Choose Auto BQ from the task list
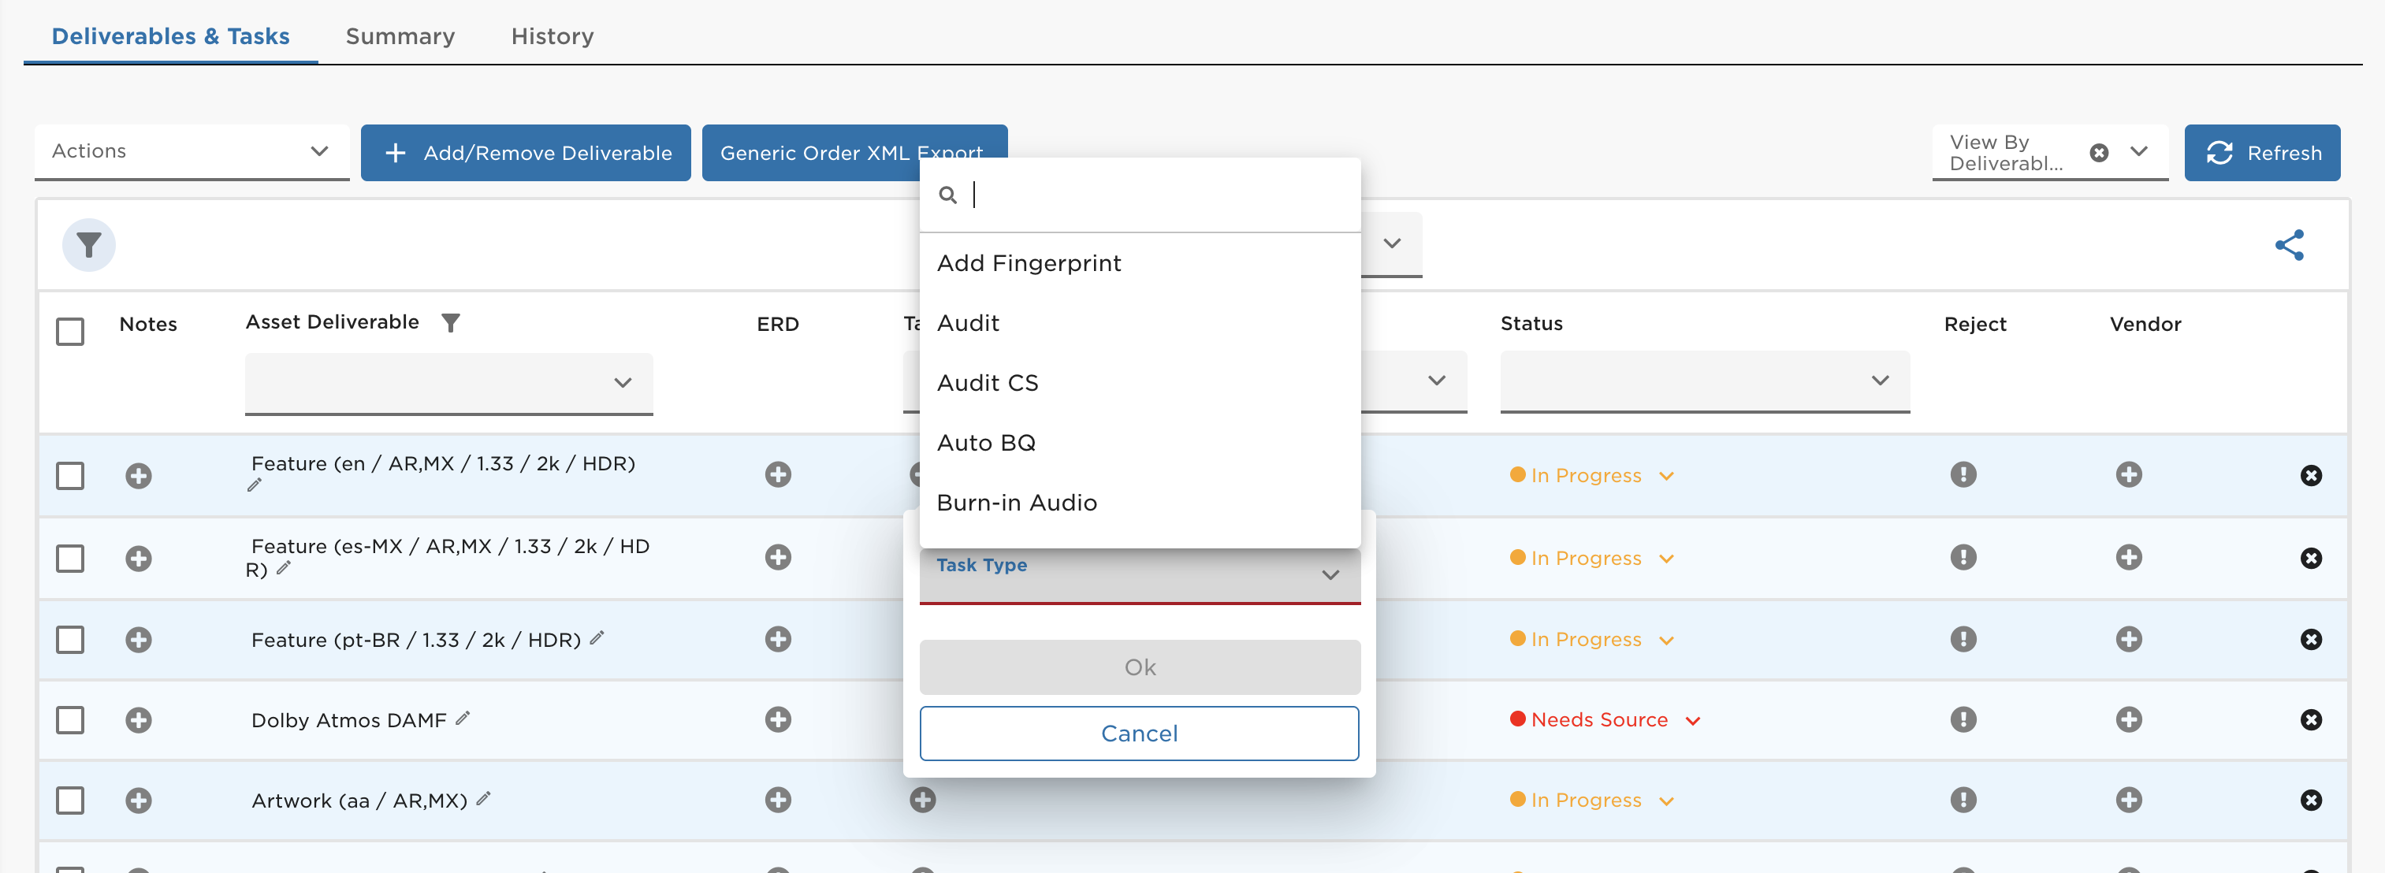The height and width of the screenshot is (873, 2385). coord(1140,444)
